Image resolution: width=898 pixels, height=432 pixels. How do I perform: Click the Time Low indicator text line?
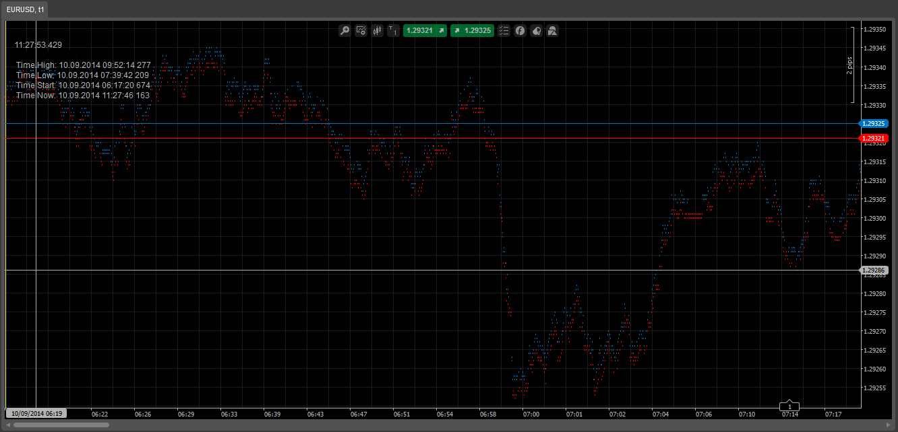(x=82, y=75)
